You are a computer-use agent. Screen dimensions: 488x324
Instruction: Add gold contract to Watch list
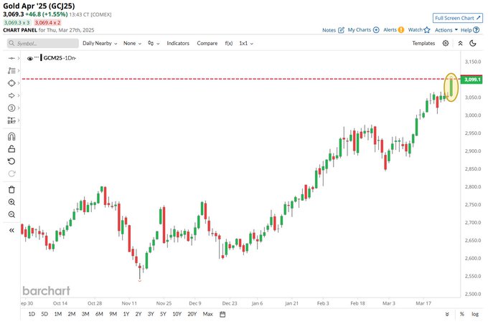click(x=419, y=30)
